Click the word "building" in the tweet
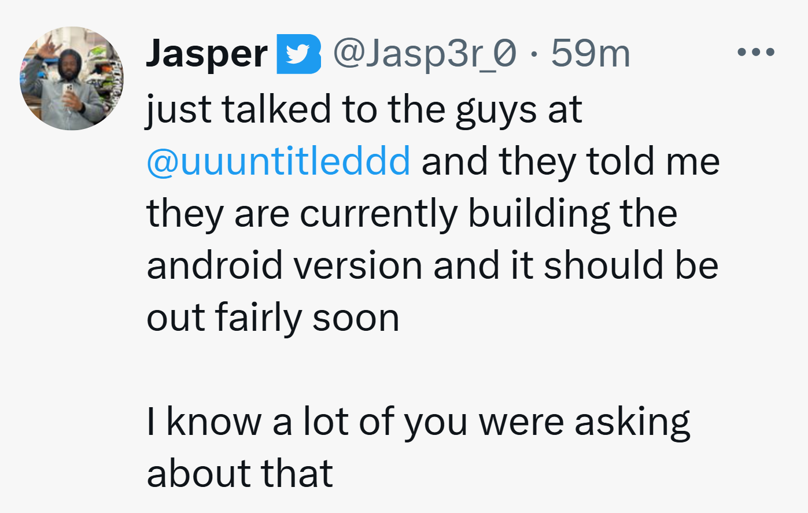 click(x=538, y=213)
